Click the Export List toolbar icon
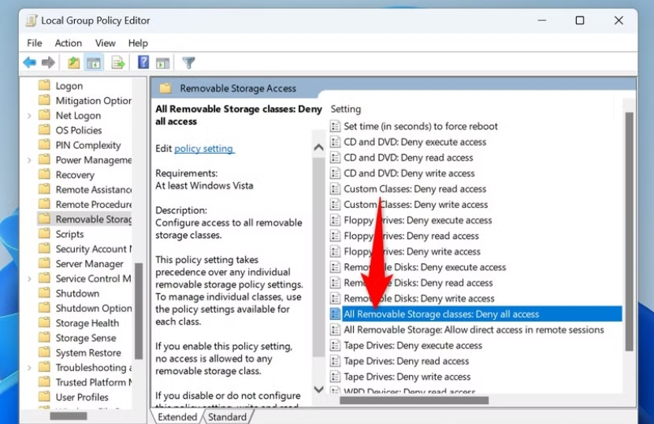 pos(118,63)
